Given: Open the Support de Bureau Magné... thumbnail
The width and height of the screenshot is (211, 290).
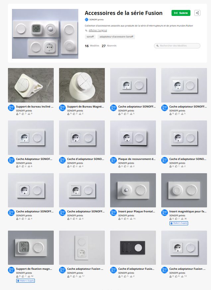Looking at the screenshot, I should 82,85.
